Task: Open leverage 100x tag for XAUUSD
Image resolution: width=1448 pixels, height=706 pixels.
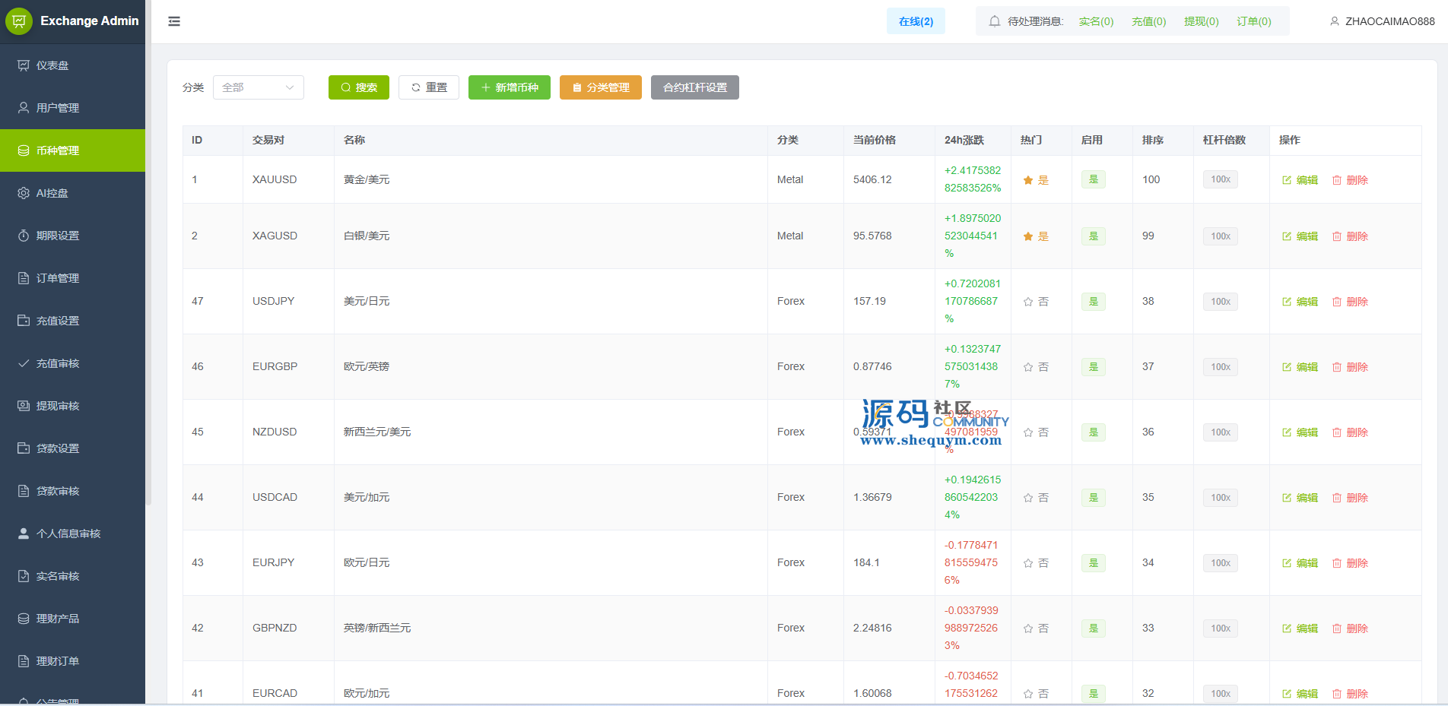Action: click(x=1220, y=179)
